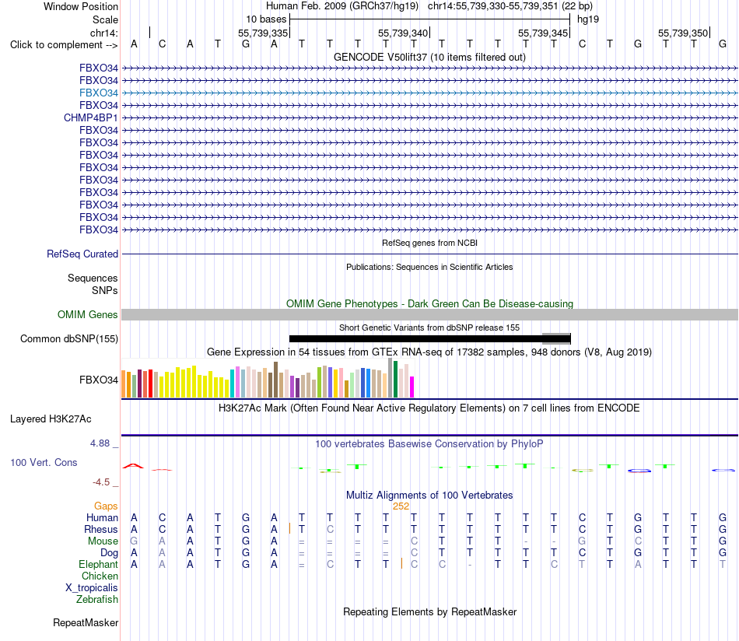The width and height of the screenshot is (739, 641).
Task: Click the chr14: ruler label
Action: tap(104, 33)
